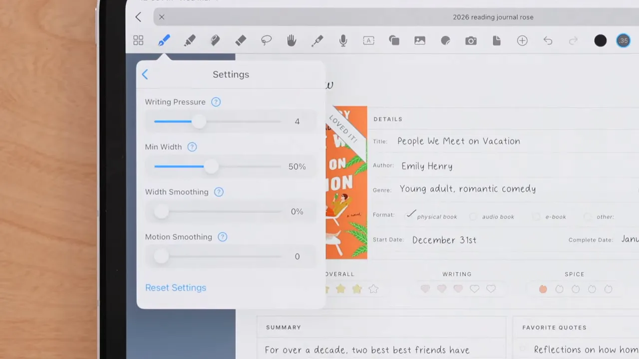Click the Min Width slider knob
The height and width of the screenshot is (359, 639).
pyautogui.click(x=212, y=167)
